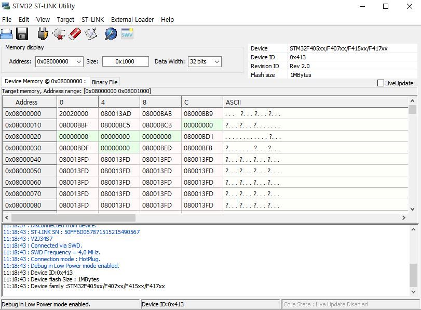421x310 pixels.
Task: Click log line Connected via SWD
Action: pos(43,246)
